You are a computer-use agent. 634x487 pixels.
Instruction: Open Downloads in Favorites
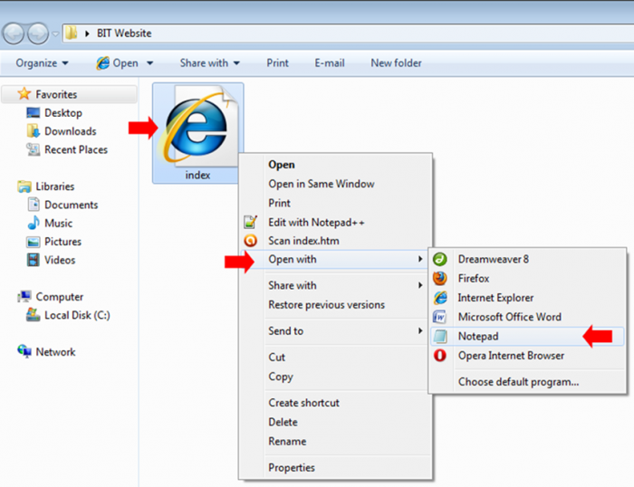click(x=71, y=131)
